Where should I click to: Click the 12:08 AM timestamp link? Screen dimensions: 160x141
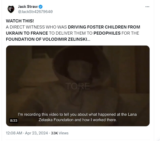14,133
